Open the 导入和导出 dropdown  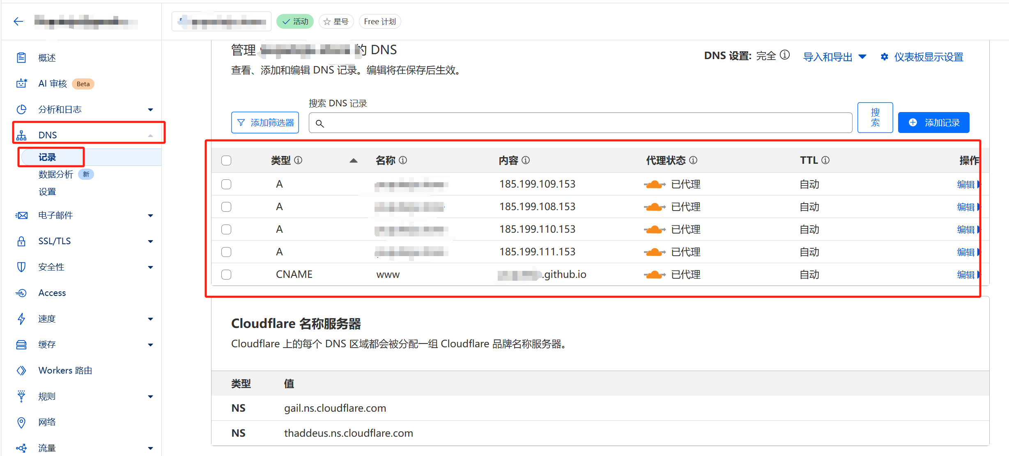tap(835, 57)
